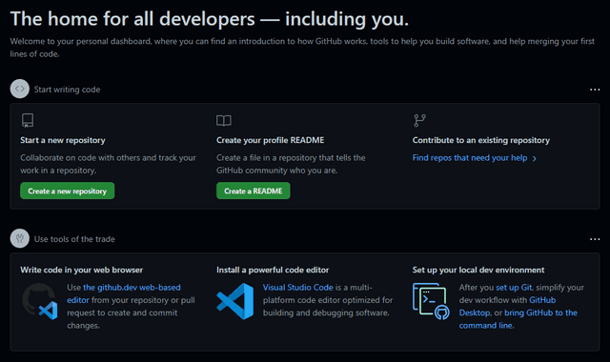Click the code brackets icon beside Start writing code
The image size is (610, 362).
pos(19,89)
